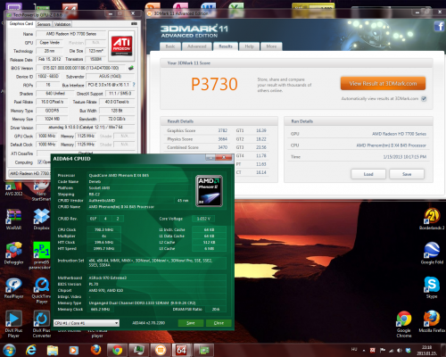Click the Graphics Score value 3782

pyautogui.click(x=222, y=130)
